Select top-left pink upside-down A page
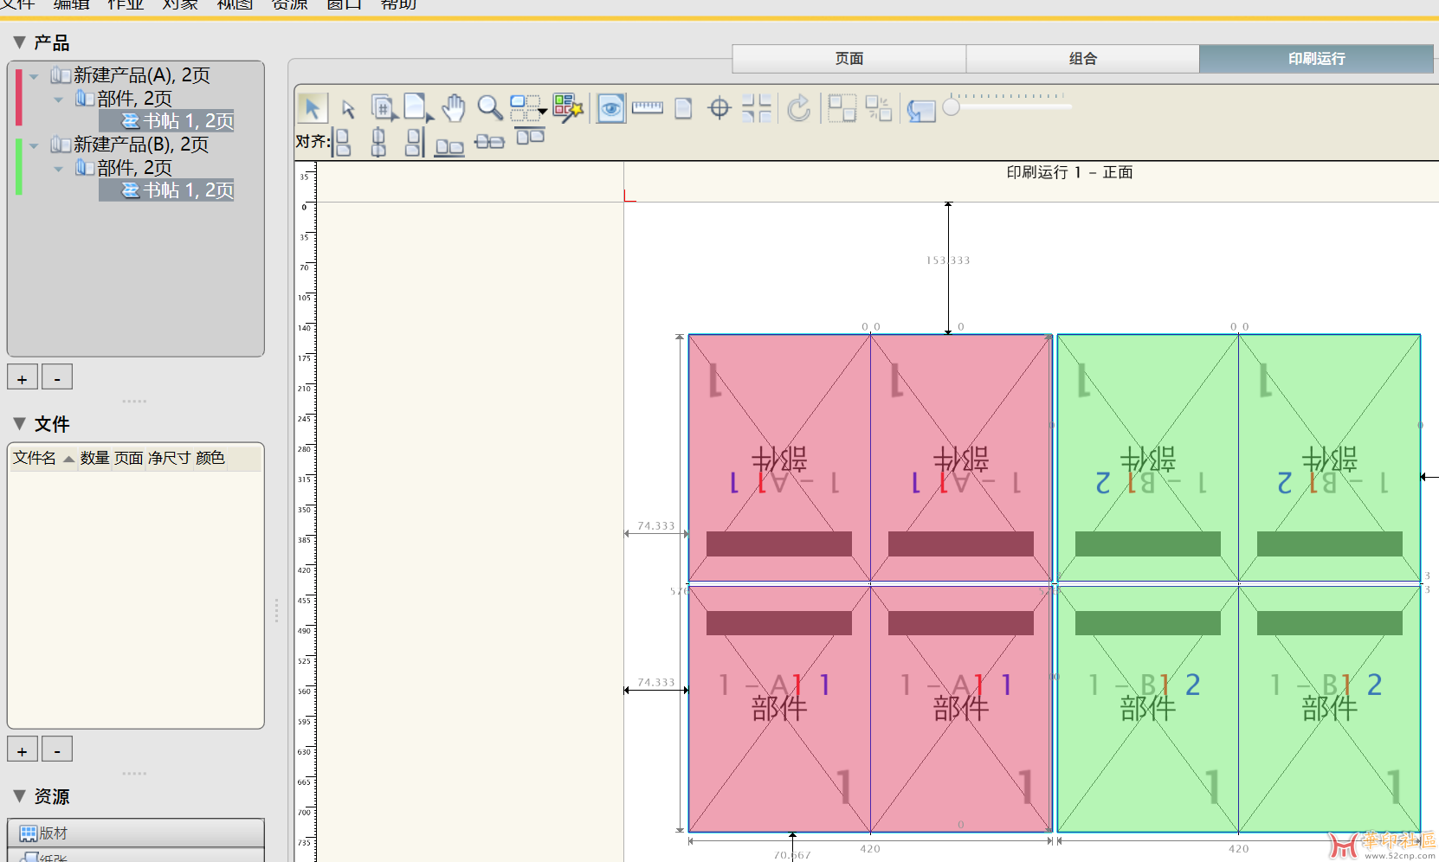Viewport: 1439px width, 862px height. coord(779,458)
